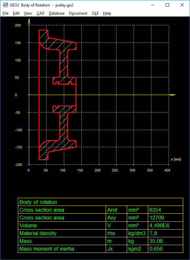Minimize the GEO2 window
Screen dimensions: 190x260
[x=153, y=5]
